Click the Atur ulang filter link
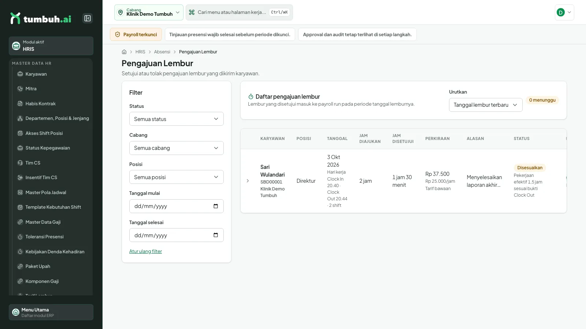This screenshot has width=586, height=329. pyautogui.click(x=145, y=251)
